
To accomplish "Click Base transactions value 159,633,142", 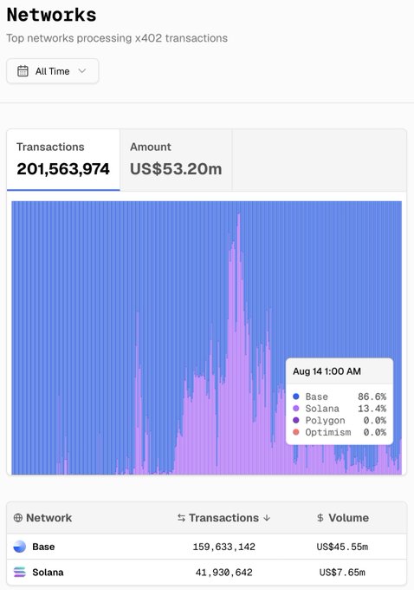I will [x=224, y=547].
